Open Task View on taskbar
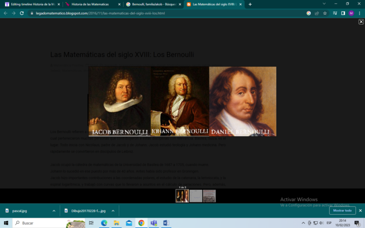Screen dimensions: 365x228 tap(91, 223)
